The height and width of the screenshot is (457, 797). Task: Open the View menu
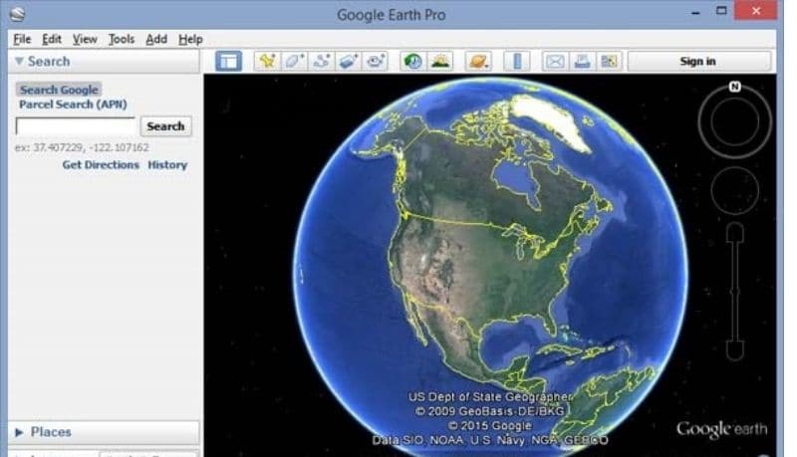click(85, 39)
